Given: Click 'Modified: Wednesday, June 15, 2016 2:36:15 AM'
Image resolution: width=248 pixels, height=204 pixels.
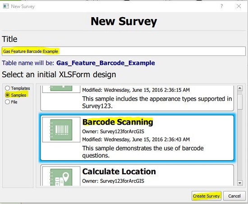Looking at the screenshot, I should [136, 90].
